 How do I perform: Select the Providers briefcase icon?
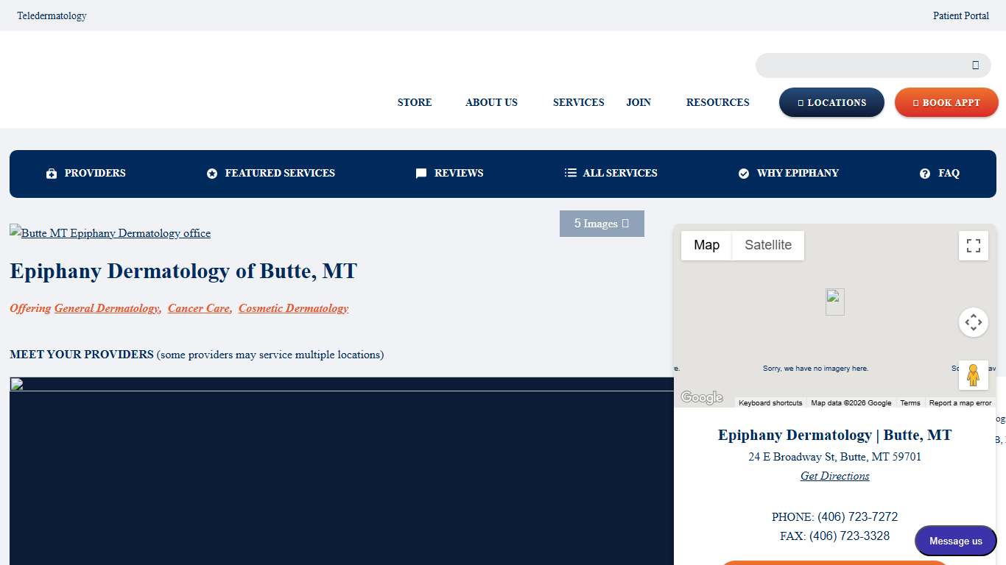tap(51, 173)
